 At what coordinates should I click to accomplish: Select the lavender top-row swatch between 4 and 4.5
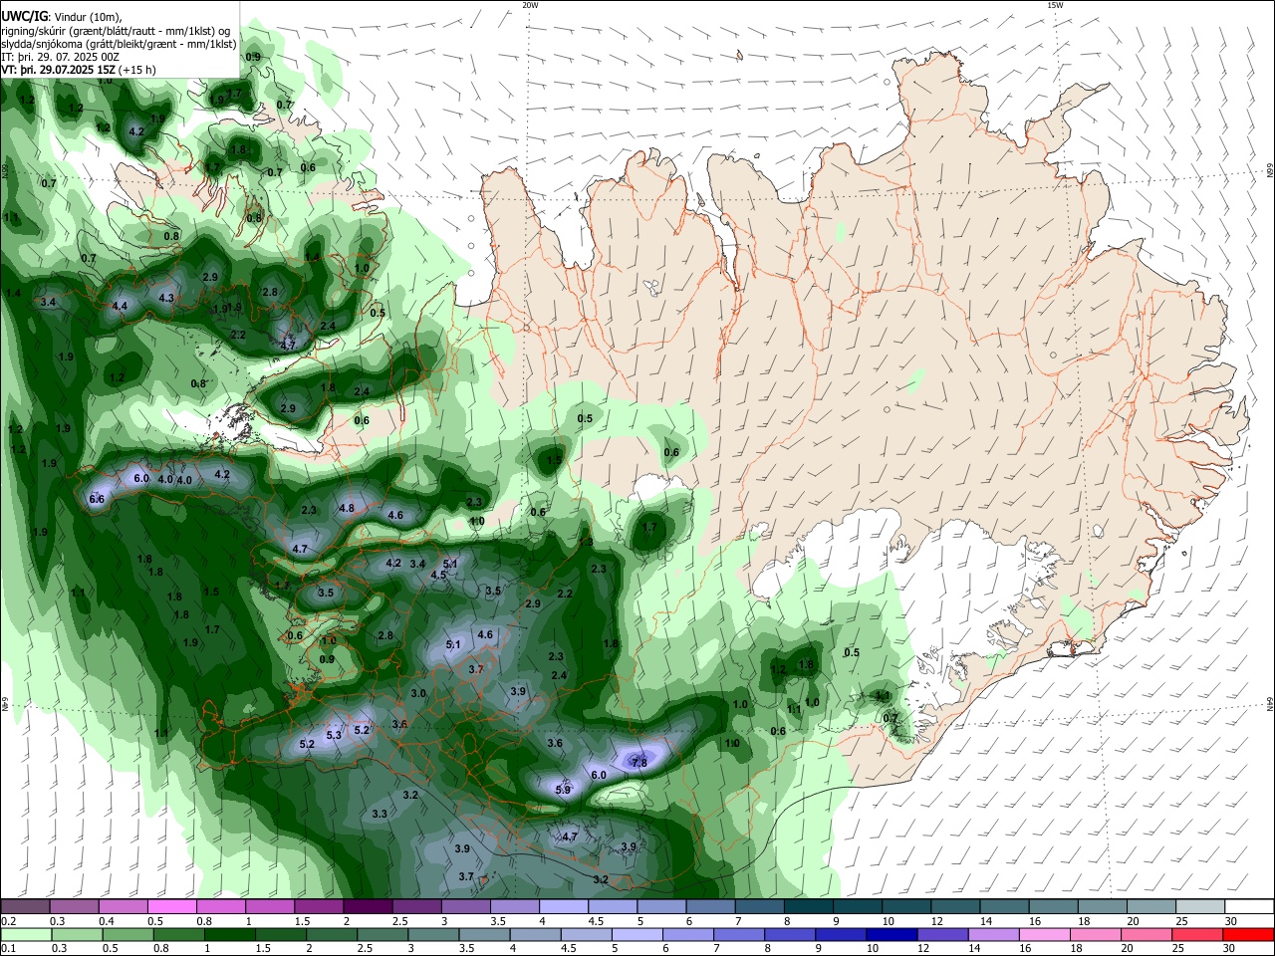point(564,906)
